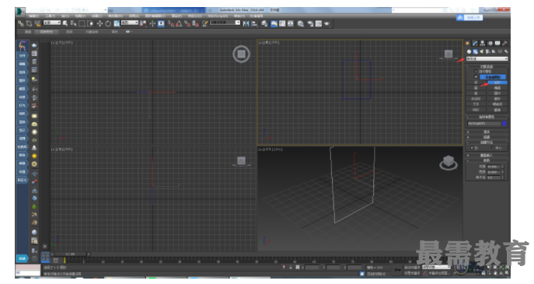Toggle Window/Crossing selection mode
The height and width of the screenshot is (284, 534).
pyautogui.click(x=90, y=23)
